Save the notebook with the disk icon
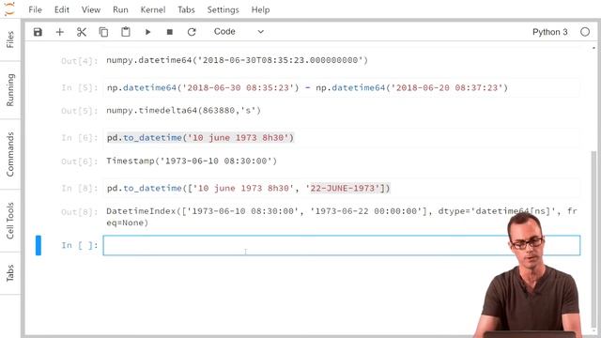The image size is (601, 338). coord(38,32)
